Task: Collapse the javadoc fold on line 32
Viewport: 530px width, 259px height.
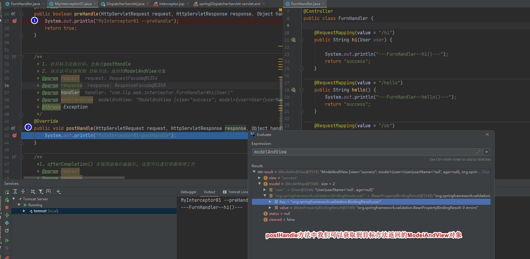Action: coord(21,57)
